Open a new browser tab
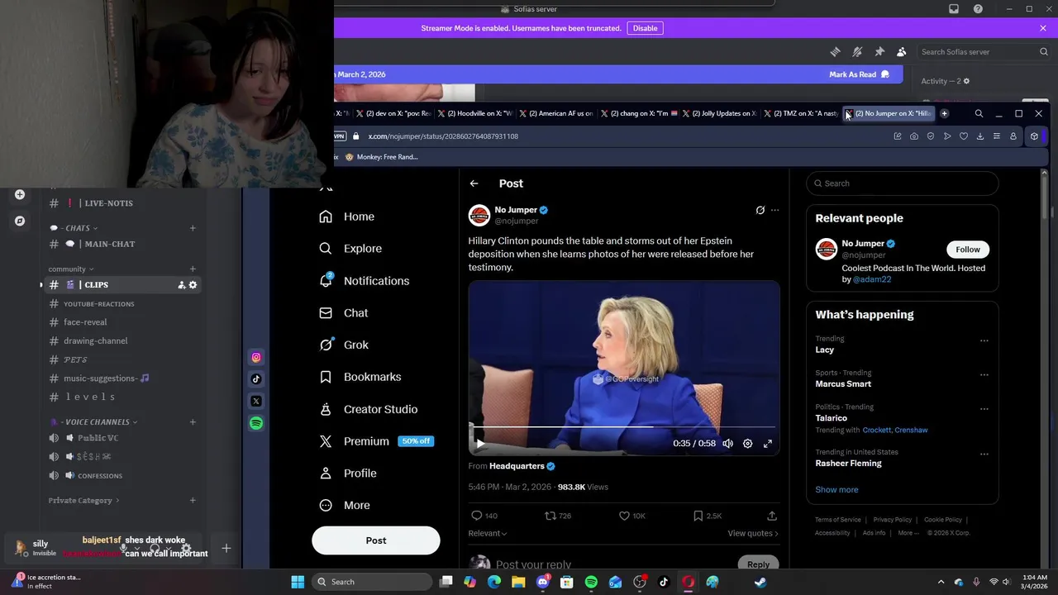 click(945, 113)
